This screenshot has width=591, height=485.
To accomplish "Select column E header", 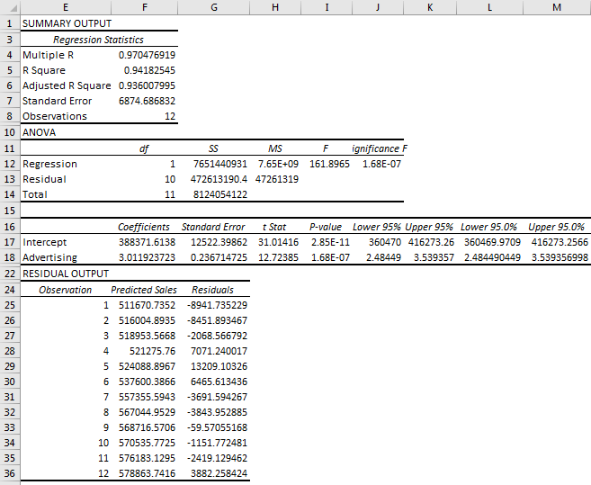I will click(66, 7).
